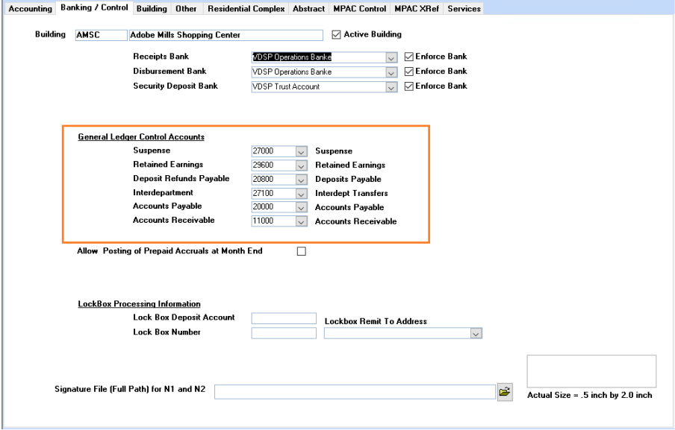
Task: Click the Receipts Bank label
Action: click(x=161, y=57)
